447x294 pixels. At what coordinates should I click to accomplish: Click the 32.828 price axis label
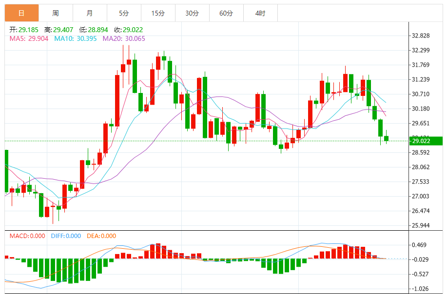coord(421,36)
